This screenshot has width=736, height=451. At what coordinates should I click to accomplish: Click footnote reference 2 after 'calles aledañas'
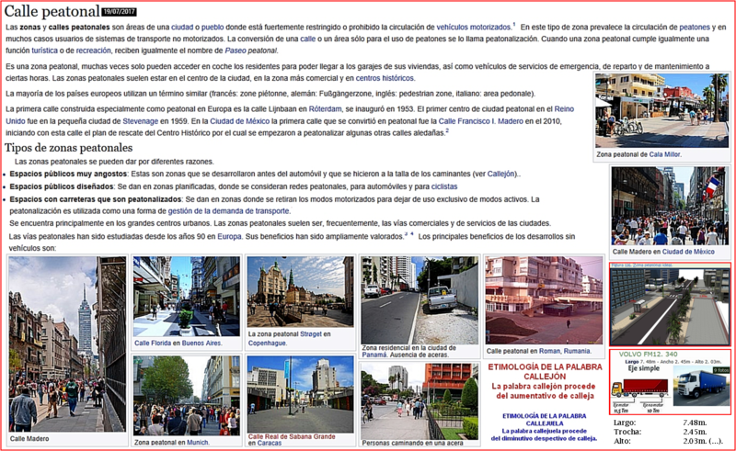click(447, 130)
